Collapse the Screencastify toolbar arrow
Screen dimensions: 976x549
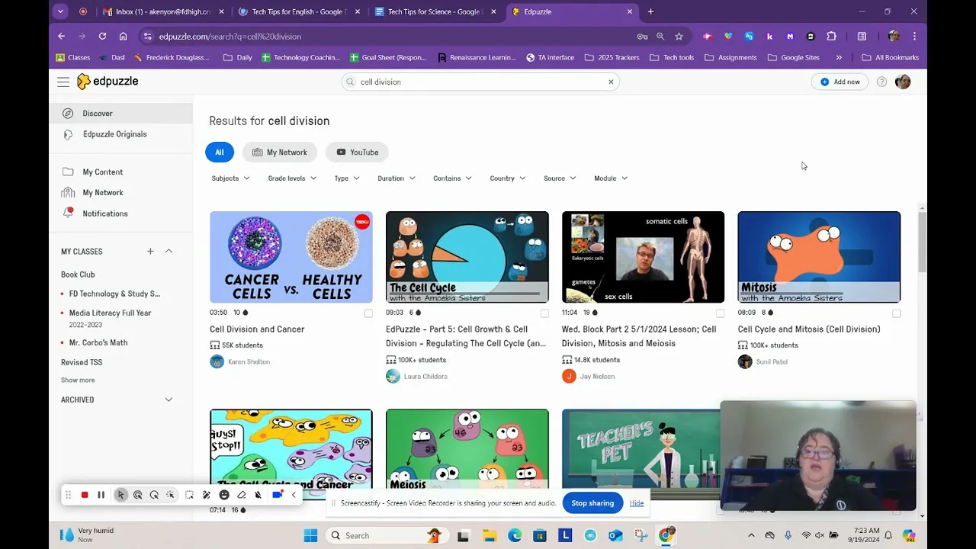[294, 495]
